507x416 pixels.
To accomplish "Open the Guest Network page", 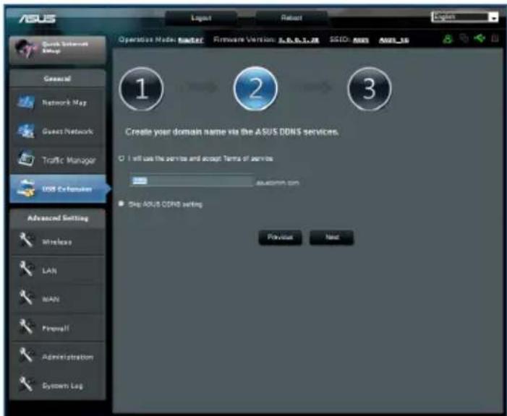I will [x=58, y=131].
